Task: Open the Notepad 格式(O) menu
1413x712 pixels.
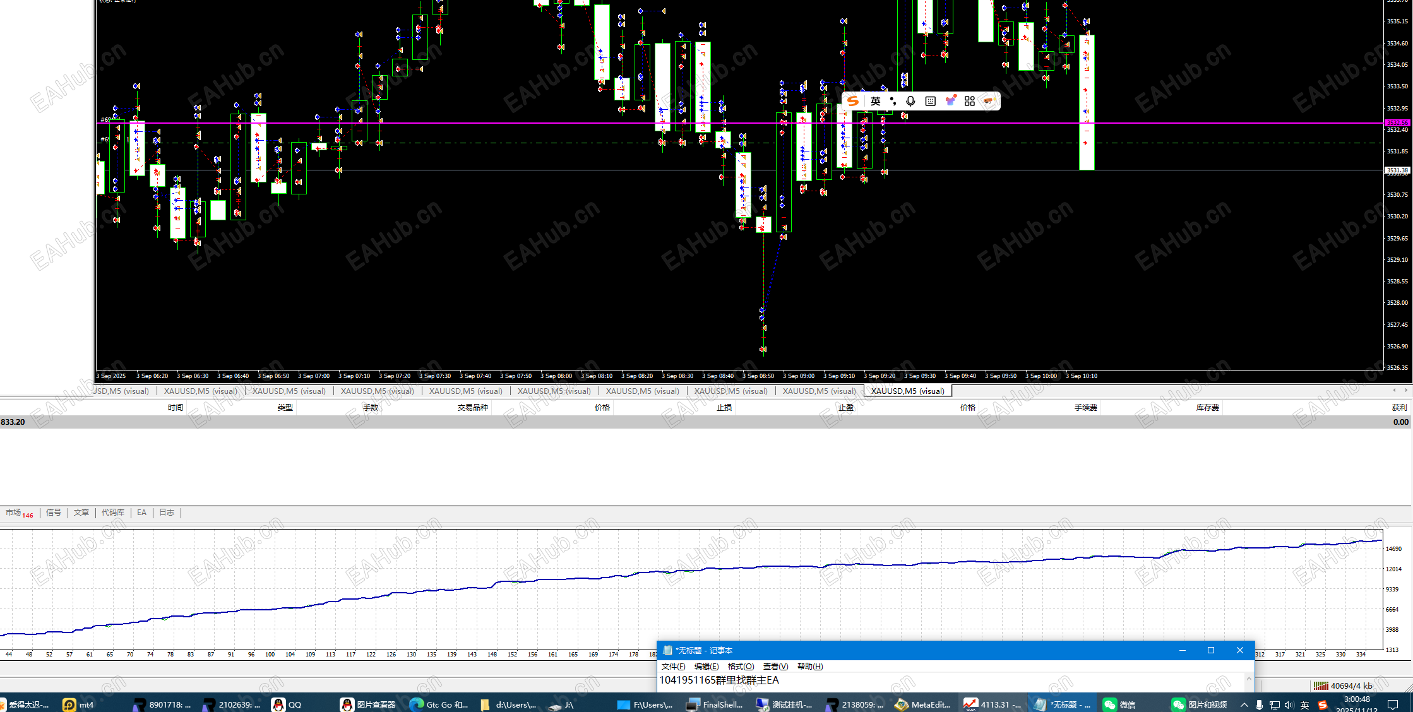Action: [741, 667]
